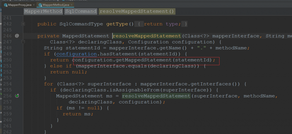The width and height of the screenshot is (292, 134).
Task: Click line number 250 in the gutter
Action: click(x=8, y=60)
